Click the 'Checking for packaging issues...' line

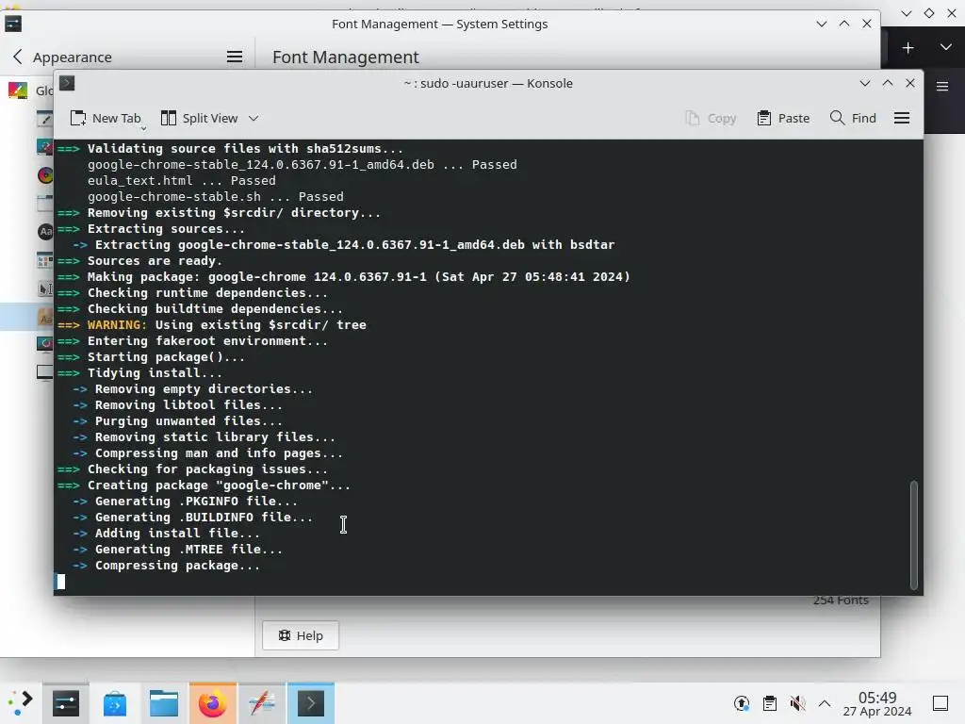tap(207, 469)
